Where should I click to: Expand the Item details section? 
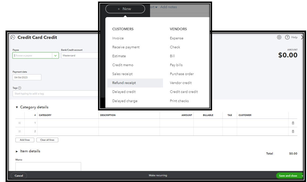click(17, 151)
